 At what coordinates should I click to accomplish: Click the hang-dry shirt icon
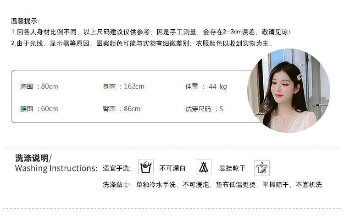(262, 168)
